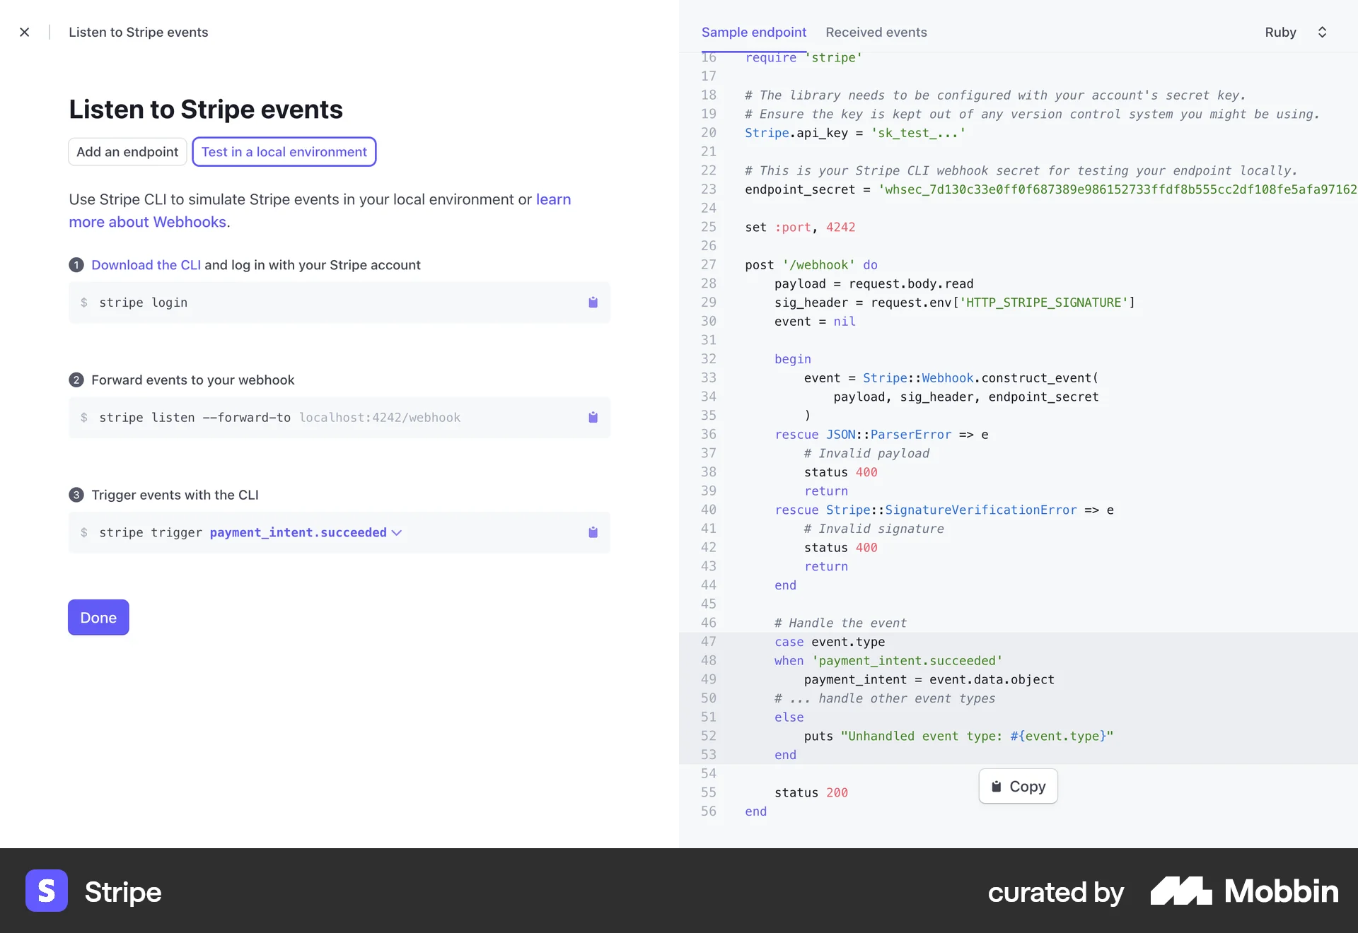Click the clipboard icon inside the Copy button
This screenshot has height=933, width=1358.
[997, 786]
